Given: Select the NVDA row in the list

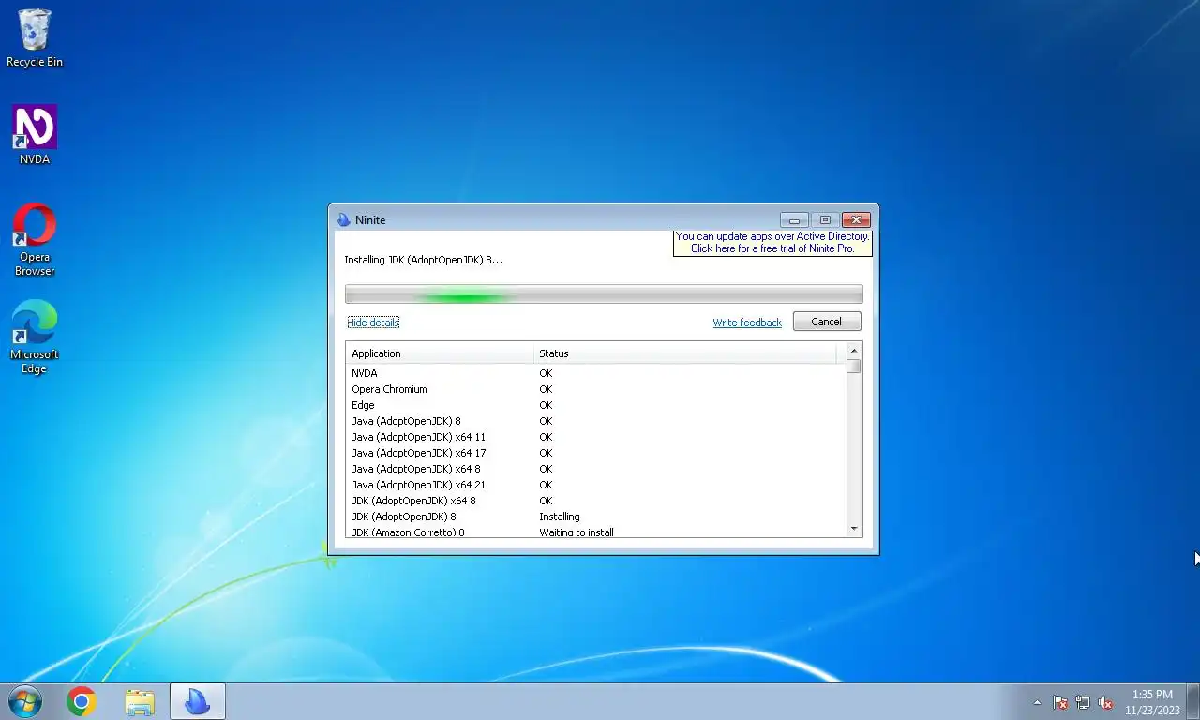Looking at the screenshot, I should 595,373.
